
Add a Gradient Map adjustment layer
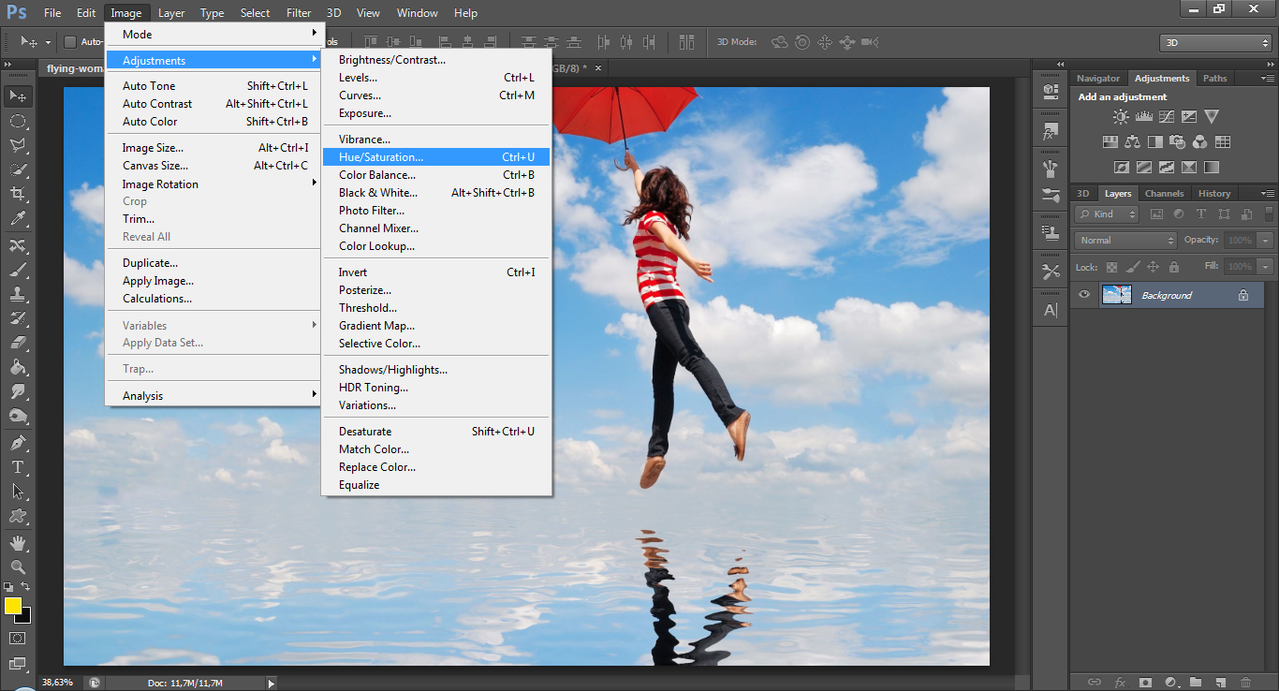[1212, 166]
